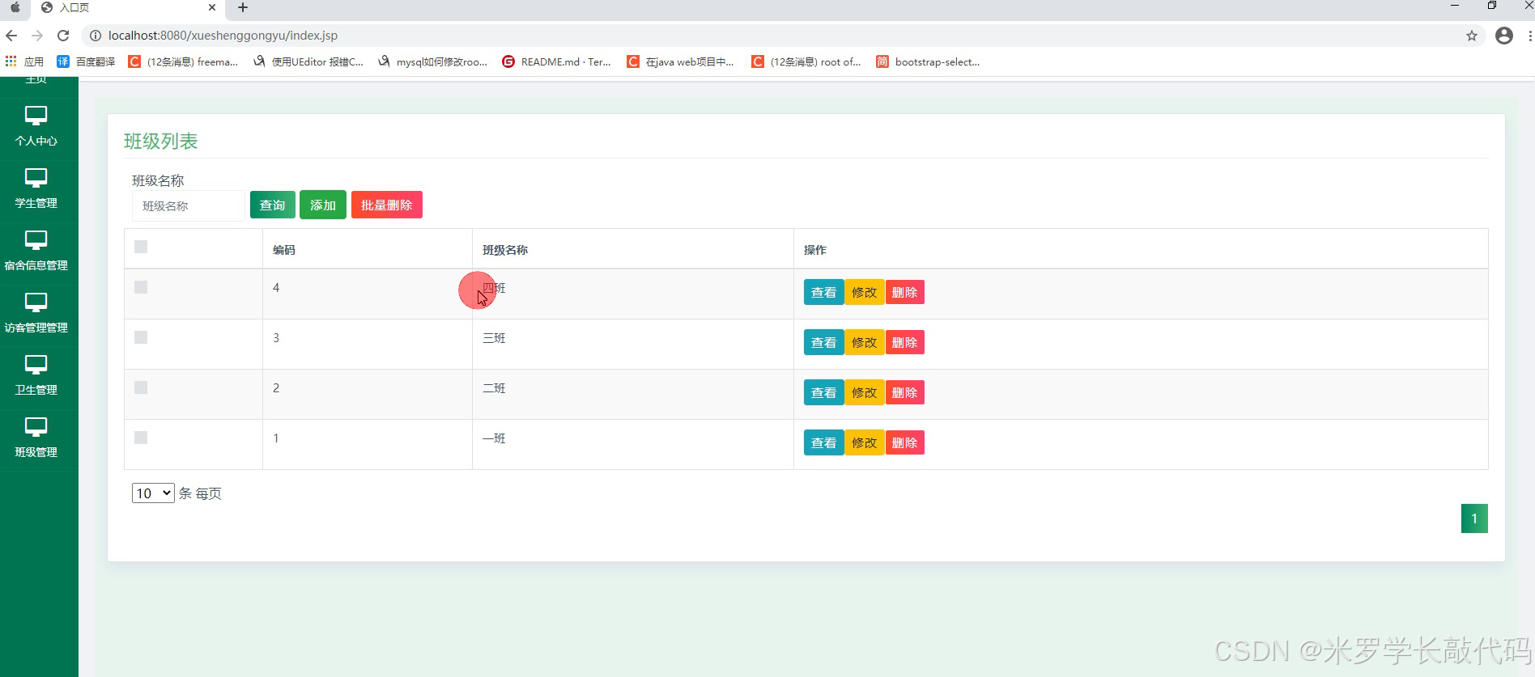Viewport: 1535px width, 677px height.
Task: Open 在java web项目中 bookmark
Action: (x=680, y=61)
